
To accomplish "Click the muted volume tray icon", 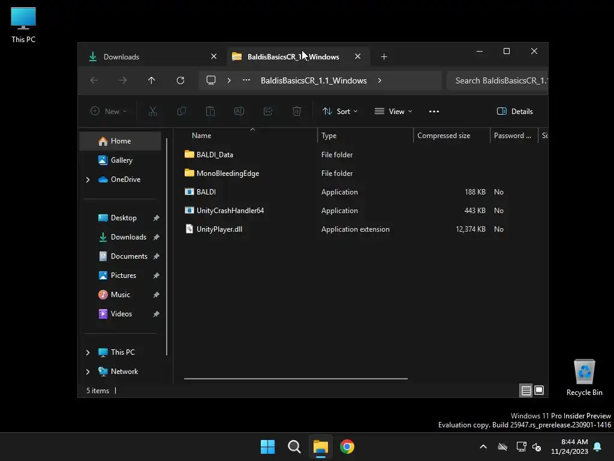I will coord(537,447).
